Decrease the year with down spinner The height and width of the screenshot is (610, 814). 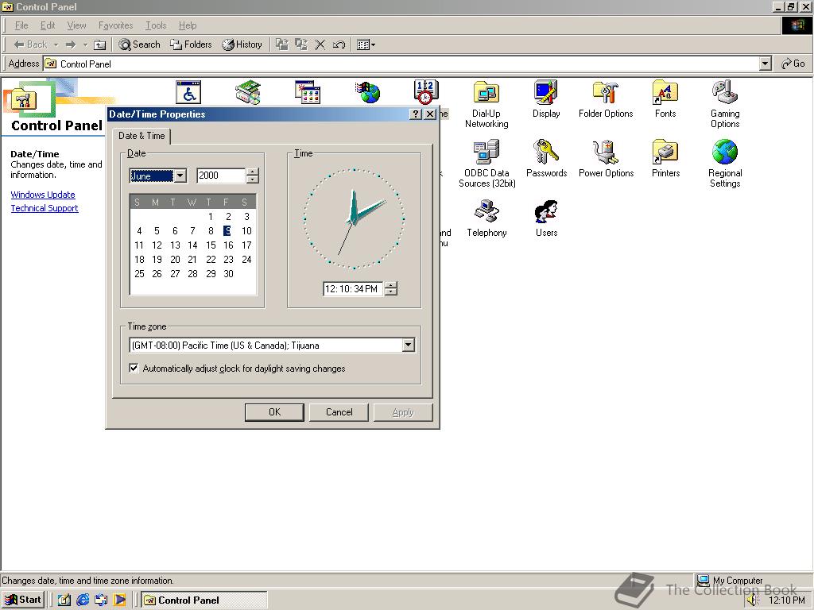(252, 179)
